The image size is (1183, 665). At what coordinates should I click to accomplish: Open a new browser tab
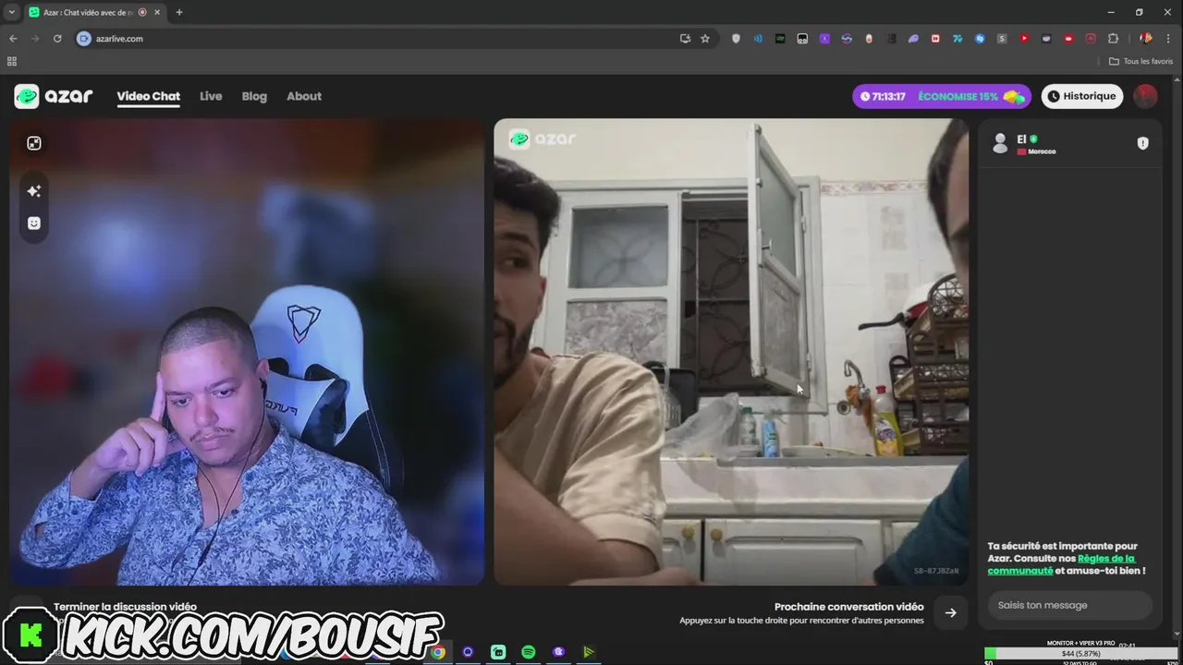click(179, 12)
